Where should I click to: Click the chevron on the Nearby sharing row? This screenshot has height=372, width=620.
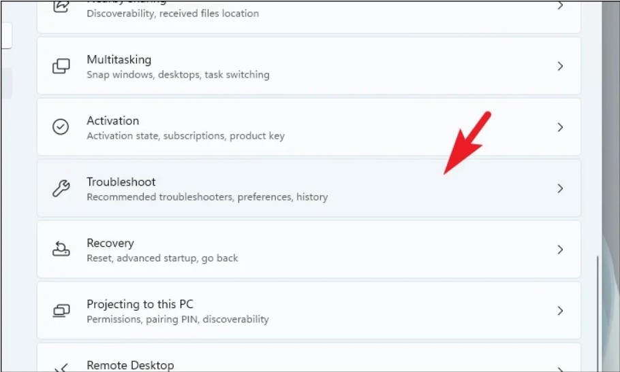coord(560,6)
